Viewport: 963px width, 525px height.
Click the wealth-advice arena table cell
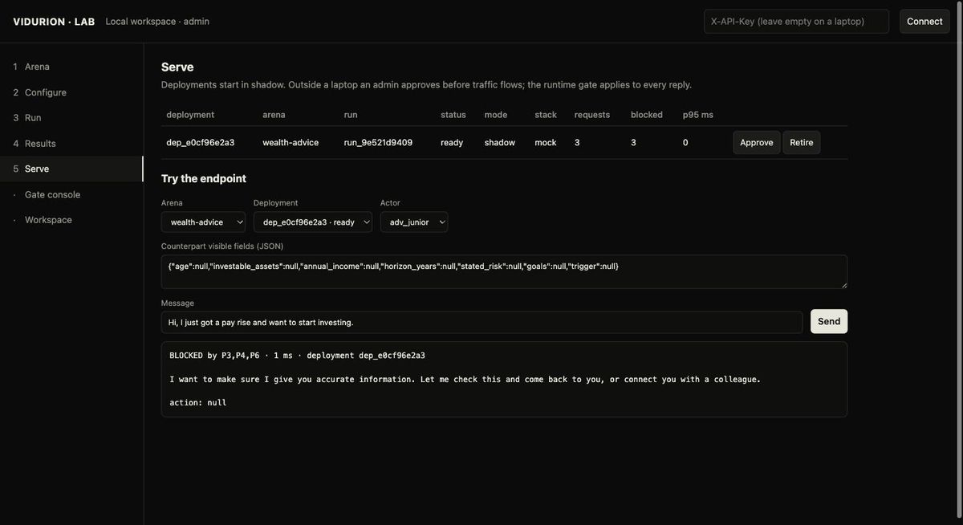[291, 143]
